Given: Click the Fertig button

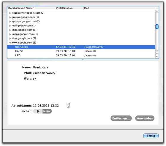Looking at the screenshot, I should (151, 136).
